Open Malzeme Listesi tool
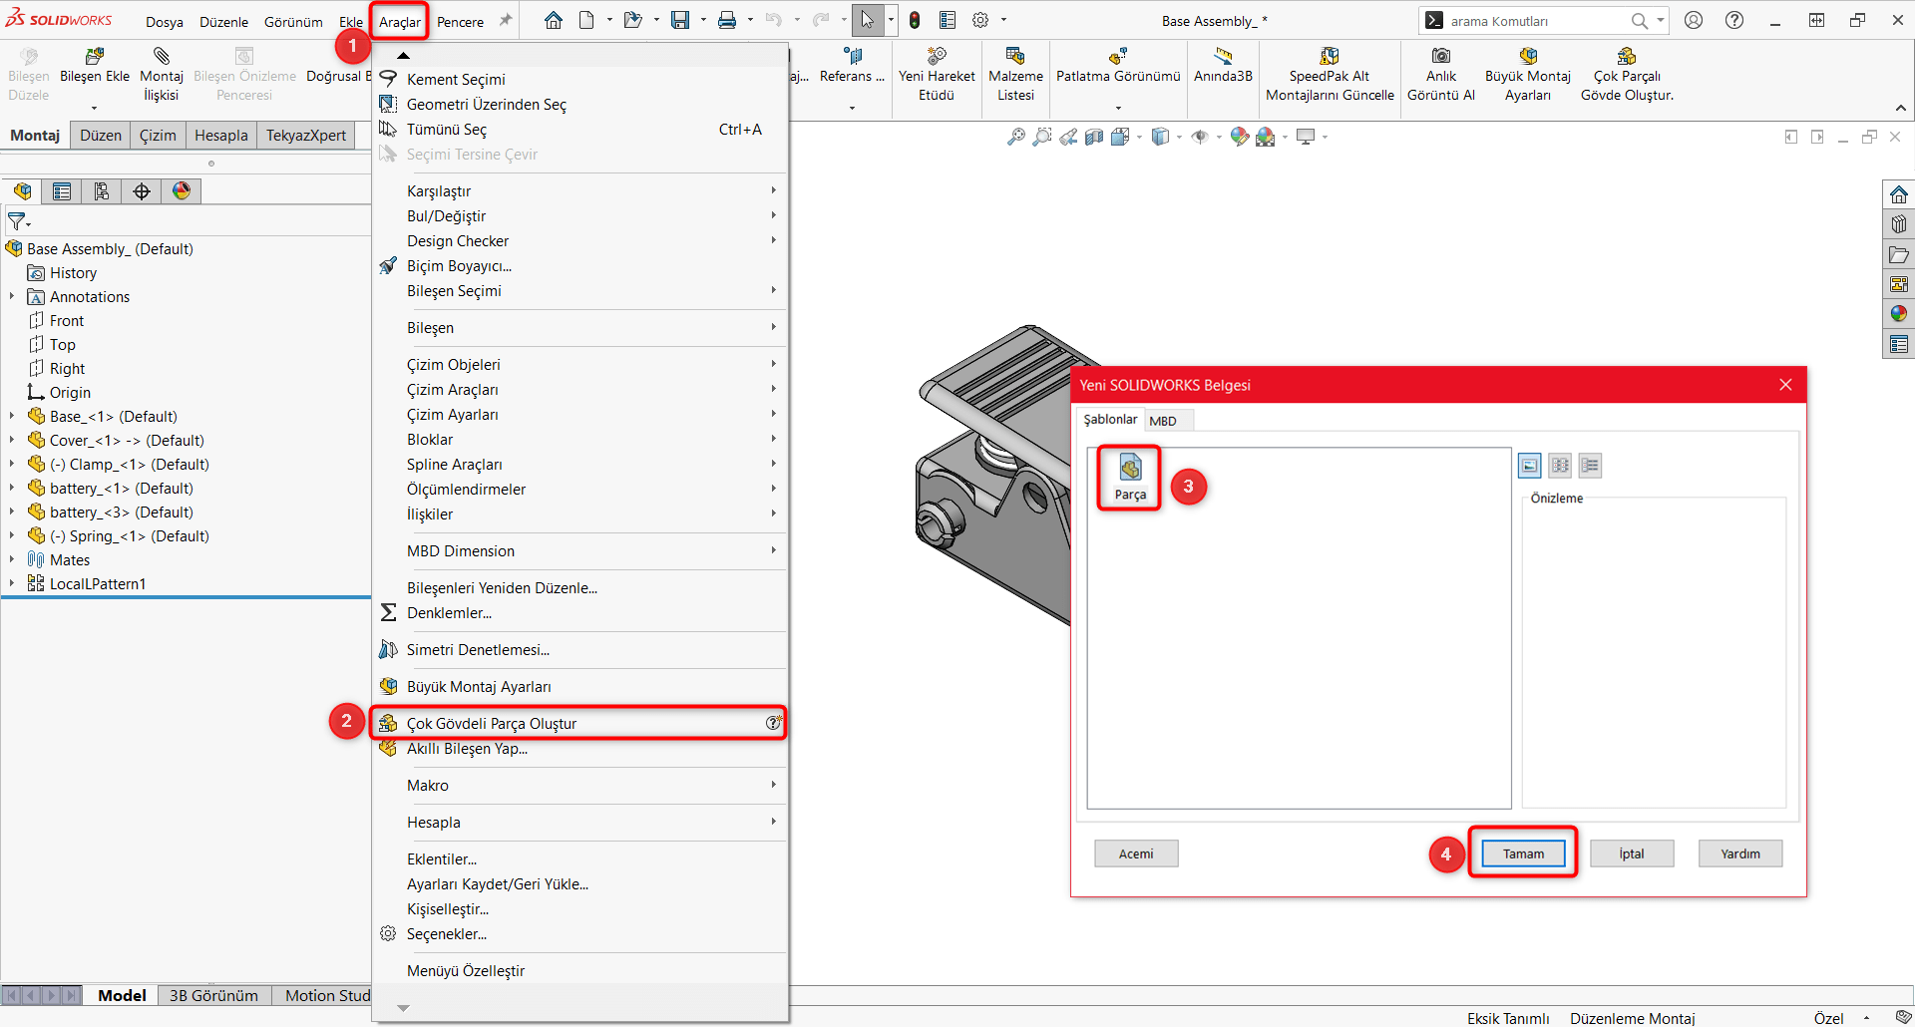The width and height of the screenshot is (1915, 1027). (1015, 75)
